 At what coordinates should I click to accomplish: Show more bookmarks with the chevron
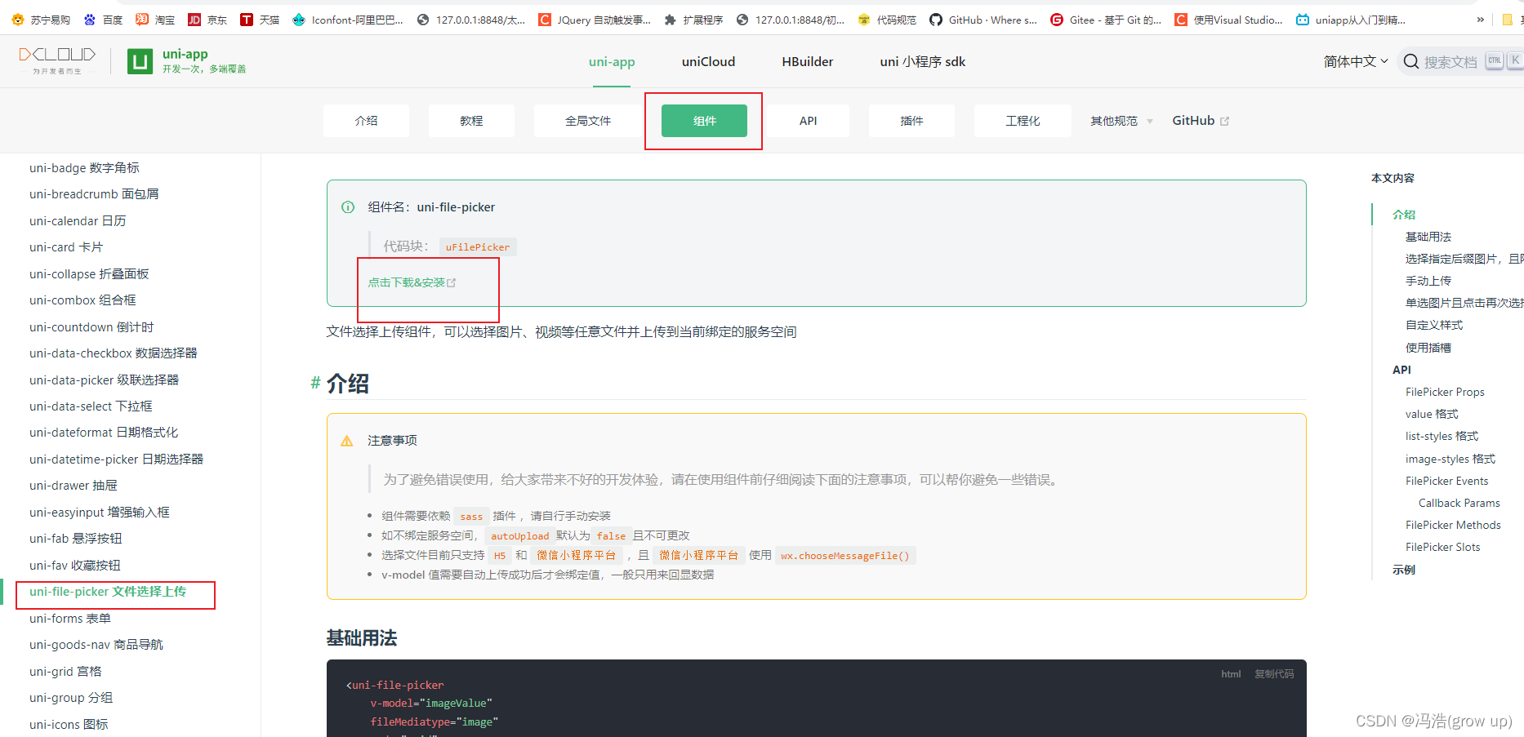[1481, 20]
